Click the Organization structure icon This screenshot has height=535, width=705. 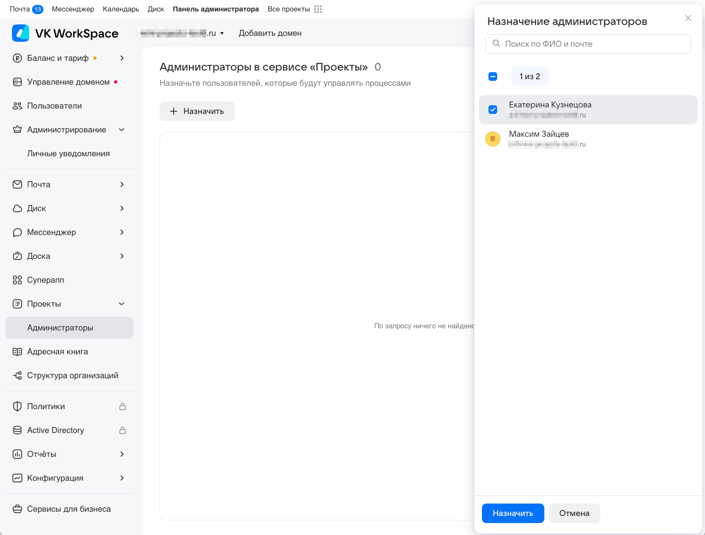17,375
